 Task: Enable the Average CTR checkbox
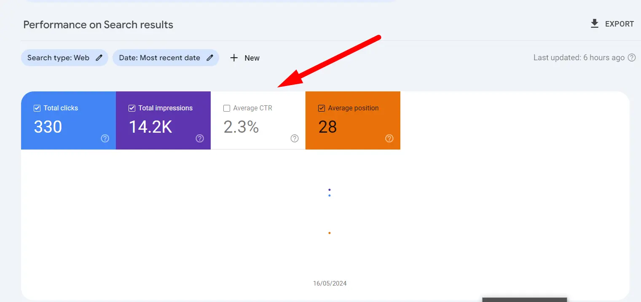click(227, 108)
